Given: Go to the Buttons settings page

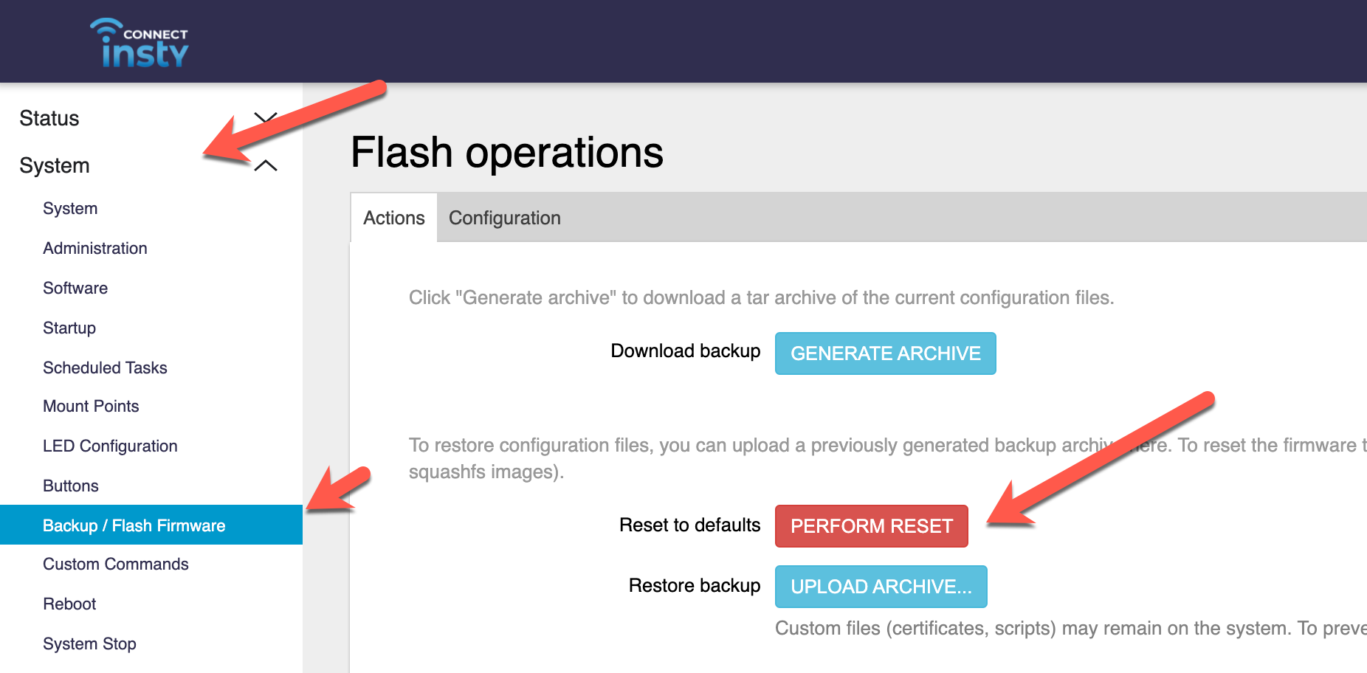Looking at the screenshot, I should pos(71,486).
